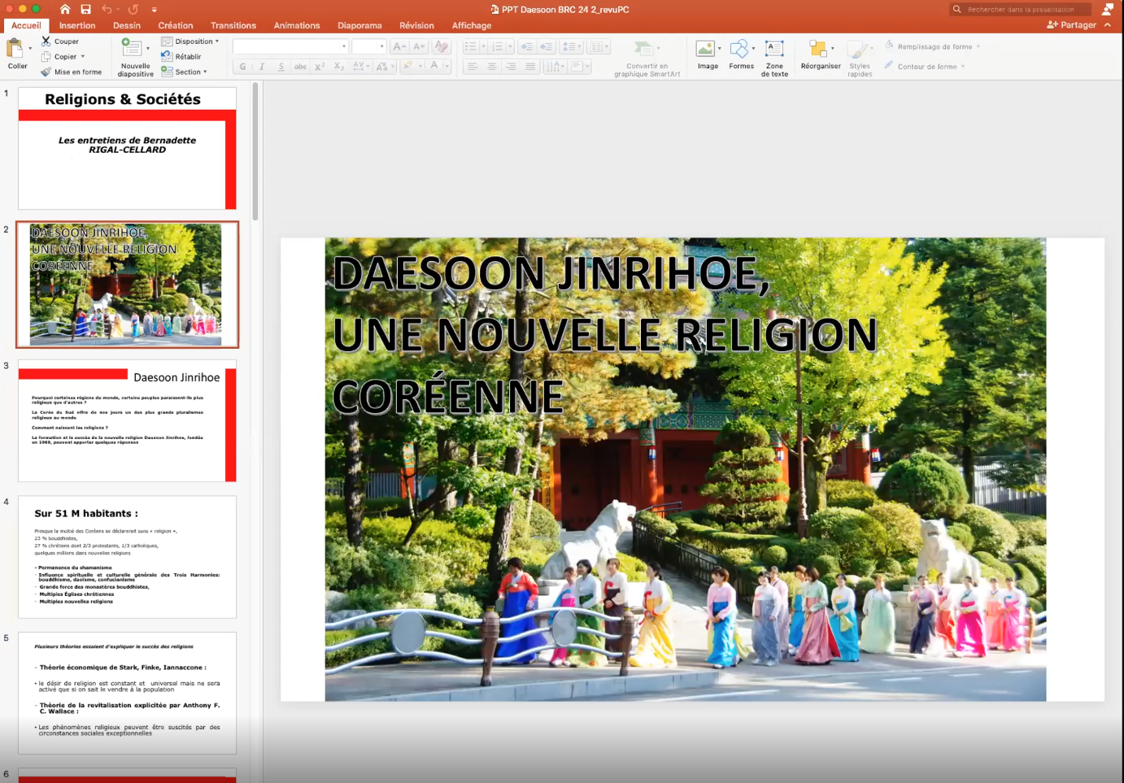
Task: Click the Image insert icon
Action: 707,50
